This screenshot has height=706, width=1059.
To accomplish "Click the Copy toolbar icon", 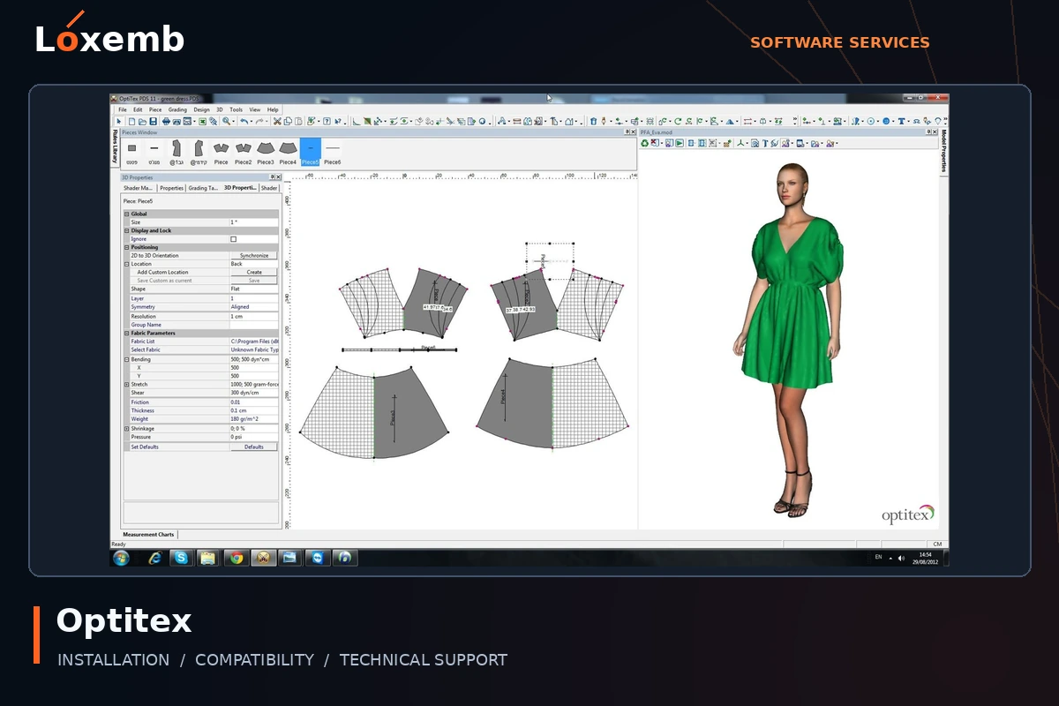I will point(288,121).
